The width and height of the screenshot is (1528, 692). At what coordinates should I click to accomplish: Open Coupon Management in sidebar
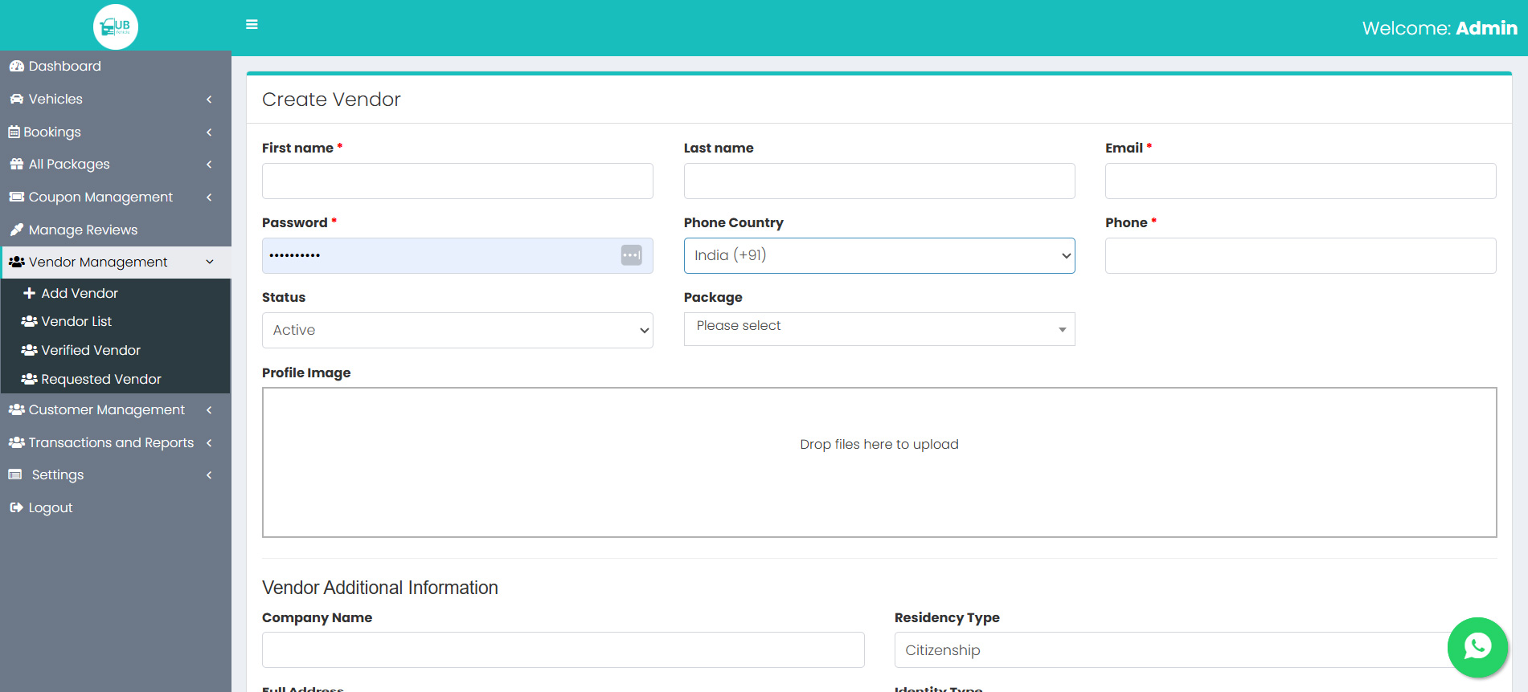pyautogui.click(x=116, y=197)
